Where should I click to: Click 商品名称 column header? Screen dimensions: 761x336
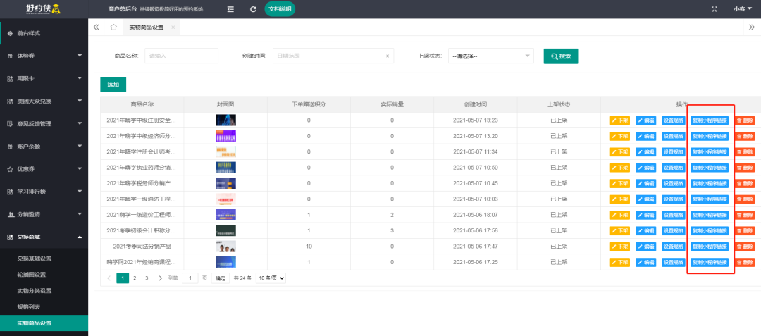click(142, 104)
